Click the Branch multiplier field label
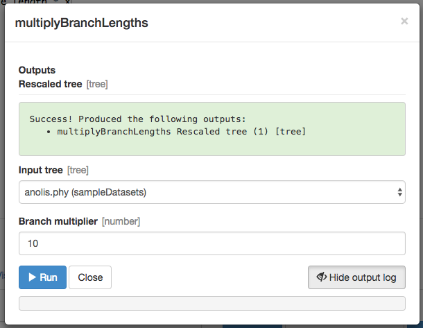This screenshot has width=423, height=328. (58, 221)
